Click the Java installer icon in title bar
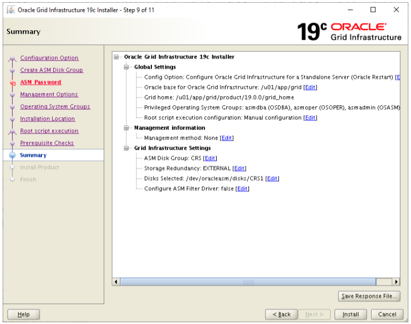This screenshot has width=411, height=324. [x=11, y=10]
